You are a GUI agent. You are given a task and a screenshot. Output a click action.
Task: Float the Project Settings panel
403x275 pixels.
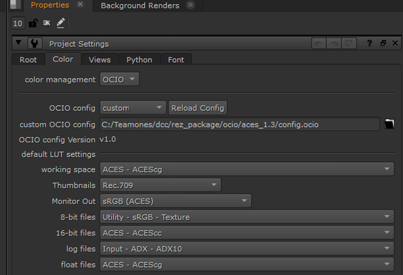tap(383, 43)
